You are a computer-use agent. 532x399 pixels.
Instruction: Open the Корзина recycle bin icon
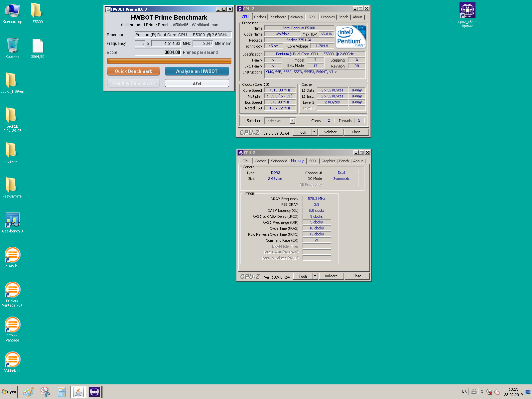[x=12, y=48]
